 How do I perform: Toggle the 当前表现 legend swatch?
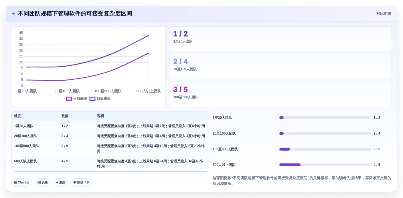[69, 99]
